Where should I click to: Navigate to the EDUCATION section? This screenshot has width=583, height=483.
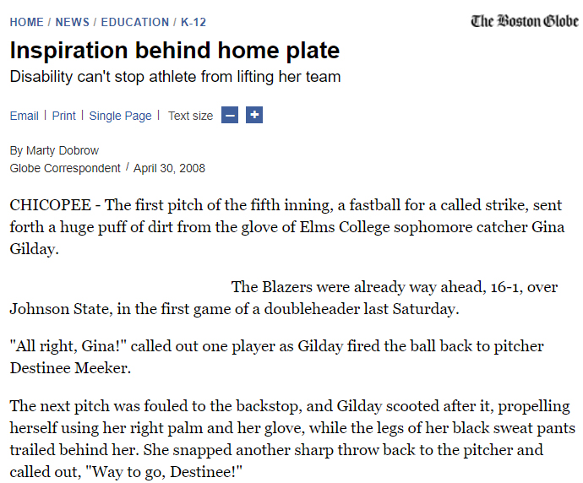(x=134, y=22)
